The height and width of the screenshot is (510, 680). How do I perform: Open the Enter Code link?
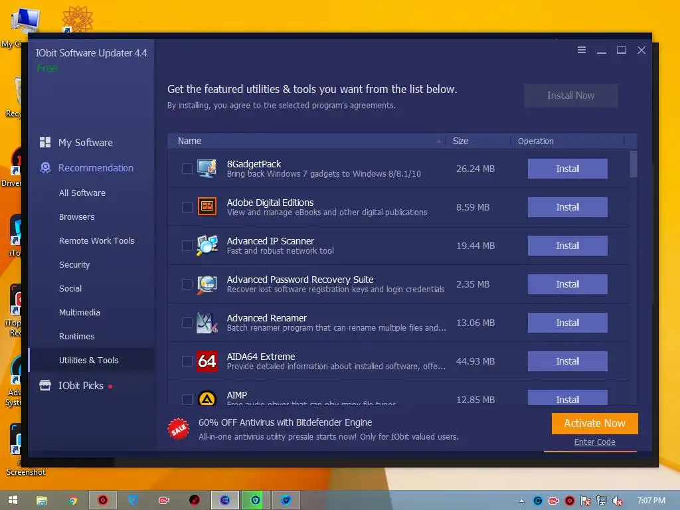point(594,442)
